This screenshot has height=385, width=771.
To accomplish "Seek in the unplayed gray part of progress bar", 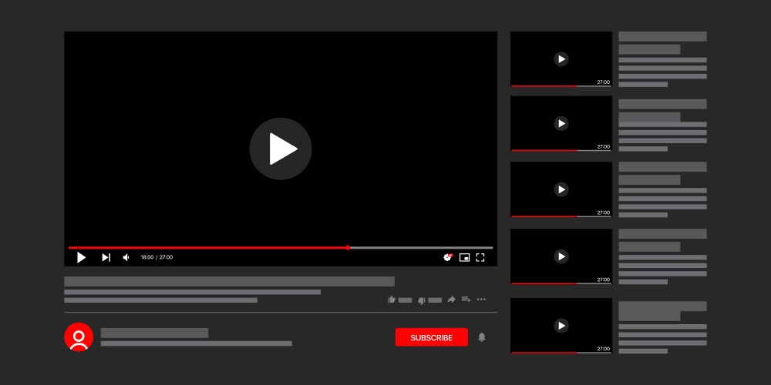I will 422,247.
